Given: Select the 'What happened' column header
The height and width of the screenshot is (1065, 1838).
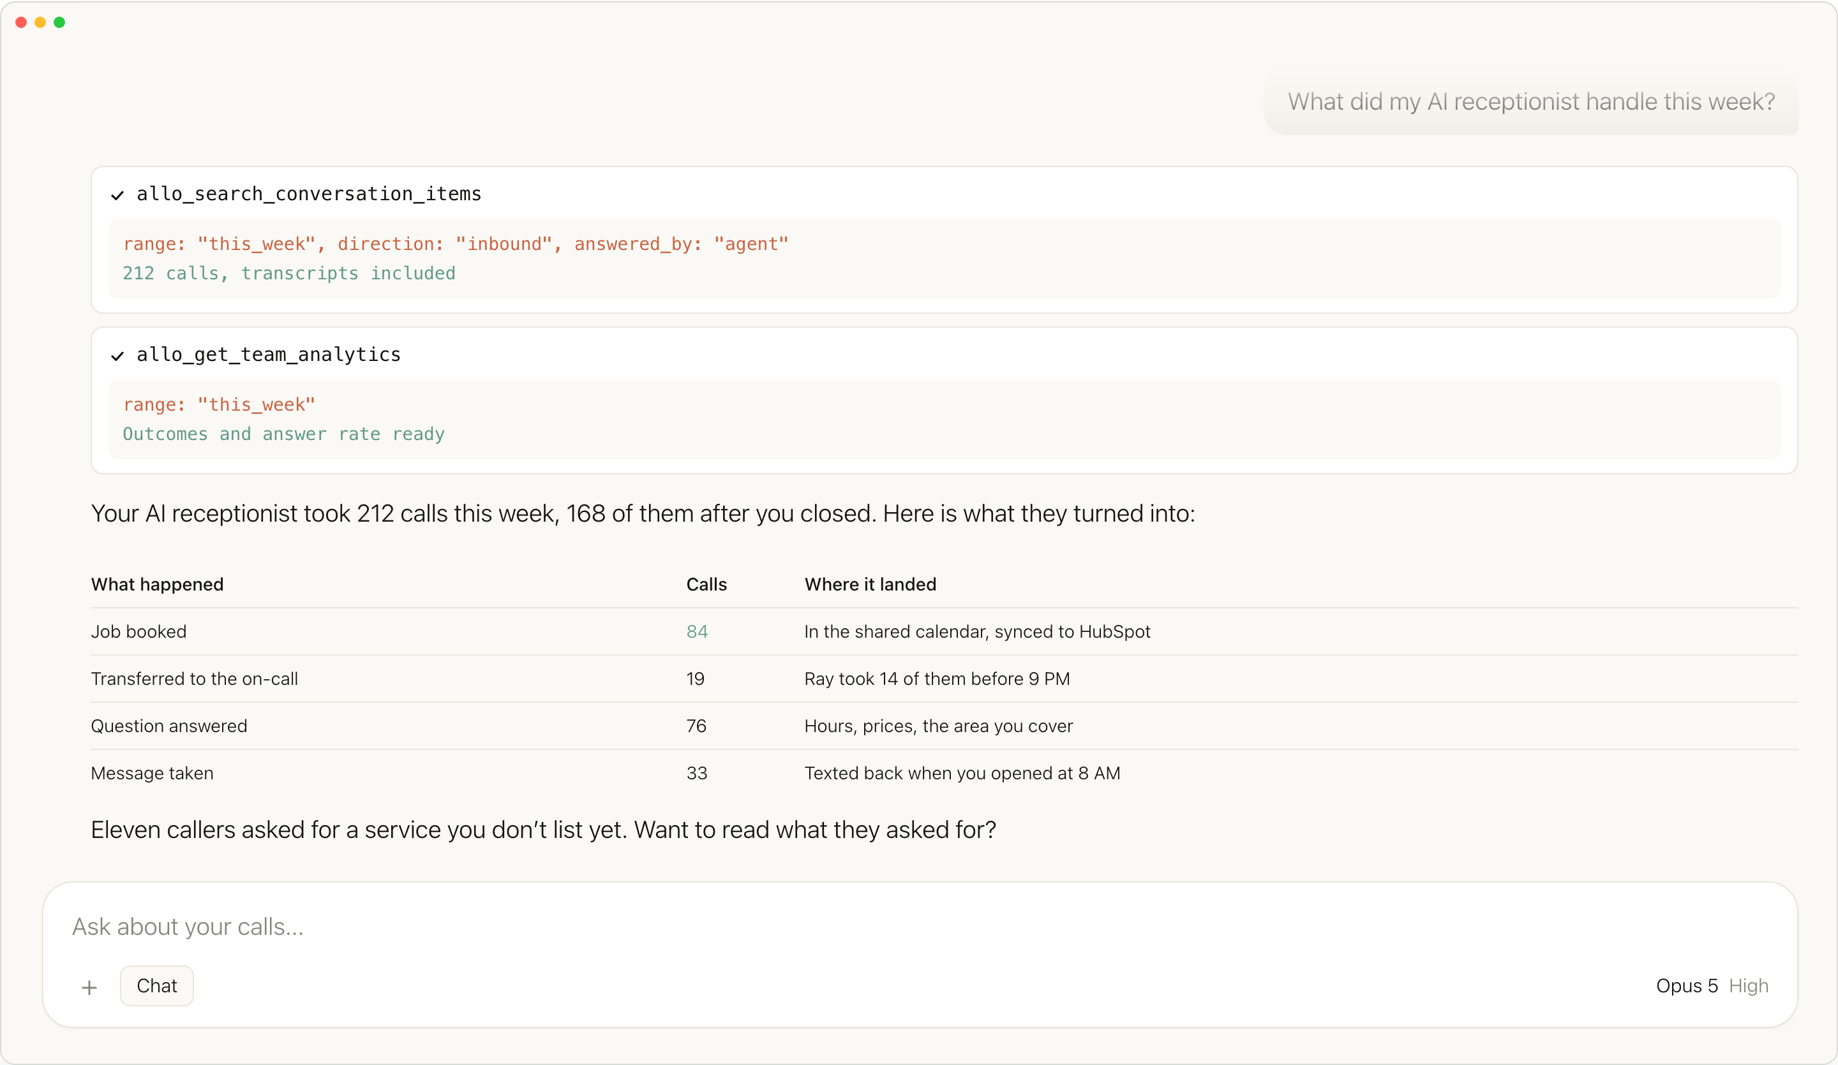Looking at the screenshot, I should tap(157, 584).
